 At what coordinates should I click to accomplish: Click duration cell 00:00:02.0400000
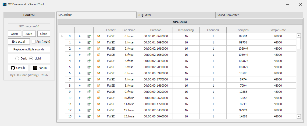[156, 110]
